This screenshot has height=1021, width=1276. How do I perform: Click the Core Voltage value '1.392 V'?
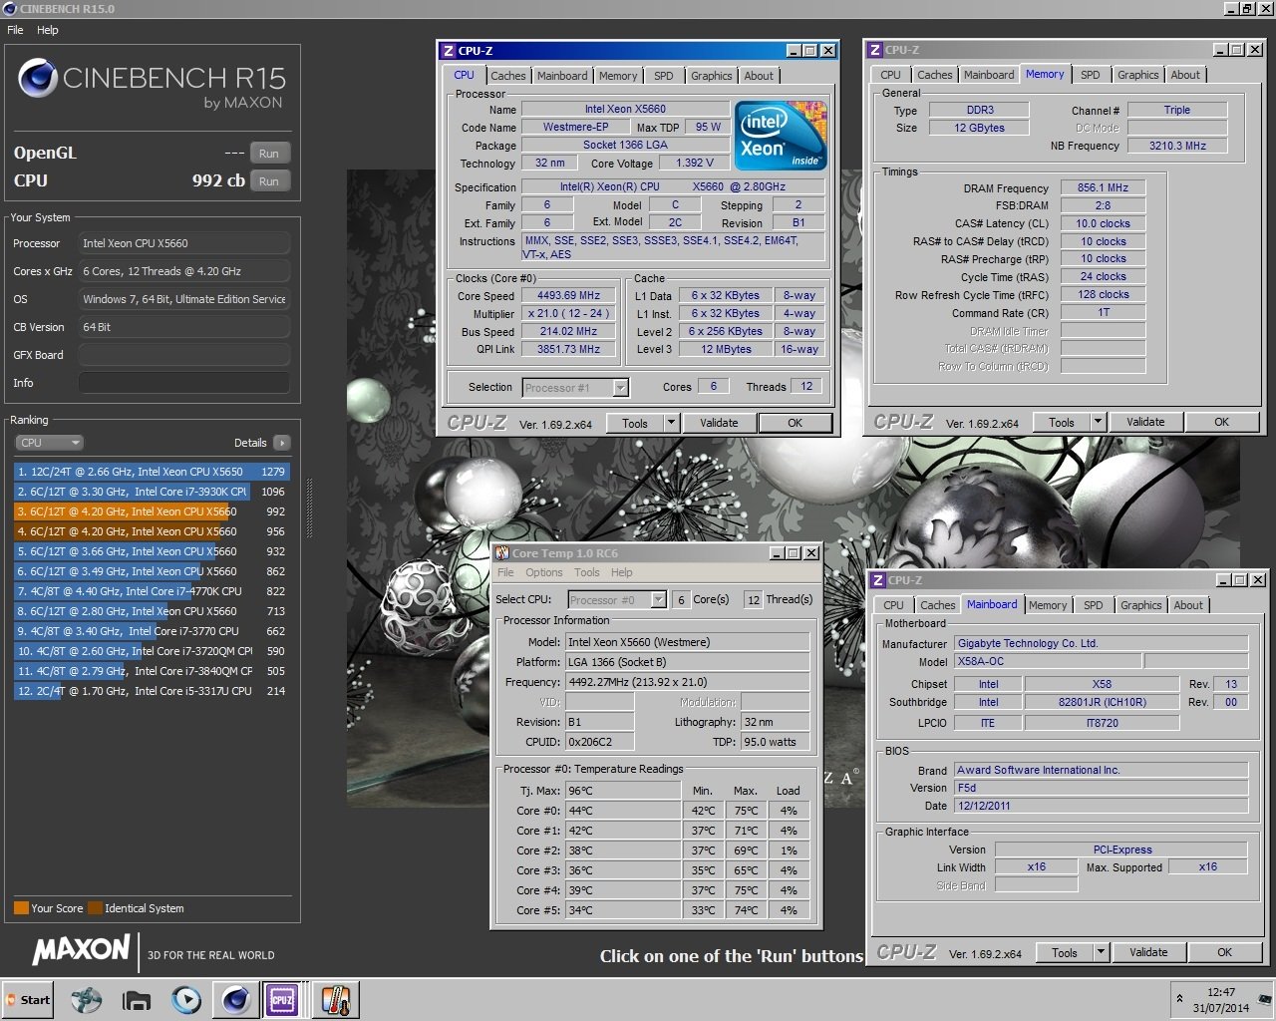coord(695,164)
